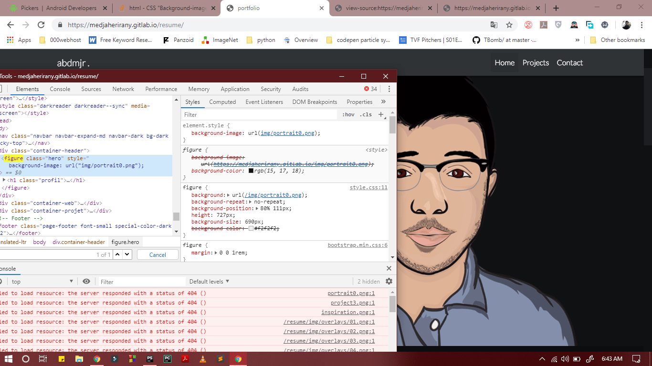
Task: Open the Network tab
Action: (x=123, y=89)
